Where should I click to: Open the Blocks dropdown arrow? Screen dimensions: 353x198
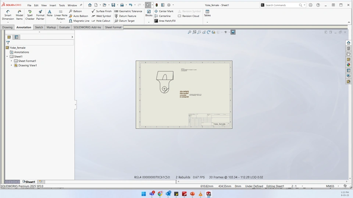pos(149,22)
